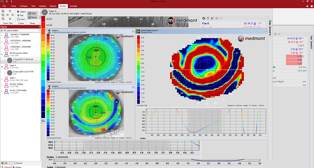Switch to the Home ribbon tab
The height and width of the screenshot is (168, 314).
tap(14, 6)
